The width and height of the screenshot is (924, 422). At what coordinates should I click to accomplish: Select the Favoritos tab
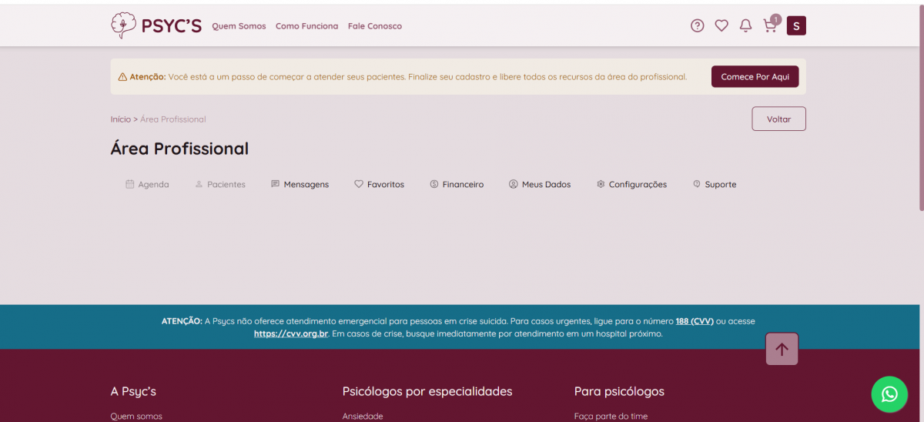click(379, 185)
